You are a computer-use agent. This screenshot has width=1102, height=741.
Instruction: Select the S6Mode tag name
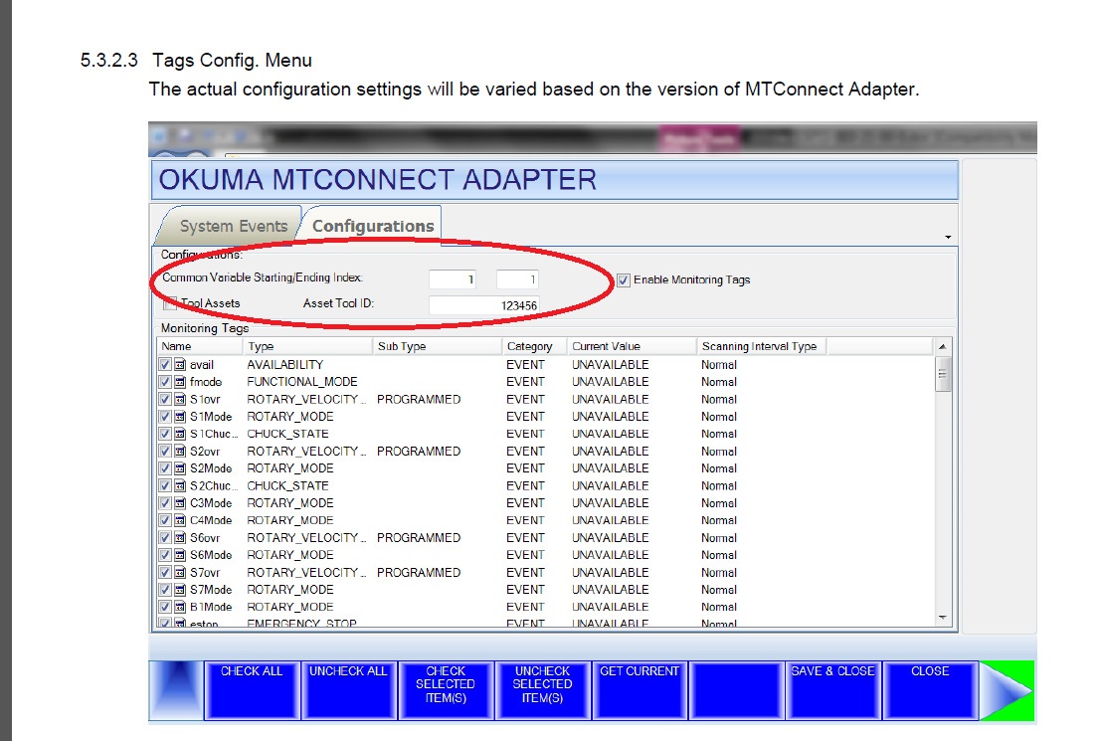coord(211,555)
